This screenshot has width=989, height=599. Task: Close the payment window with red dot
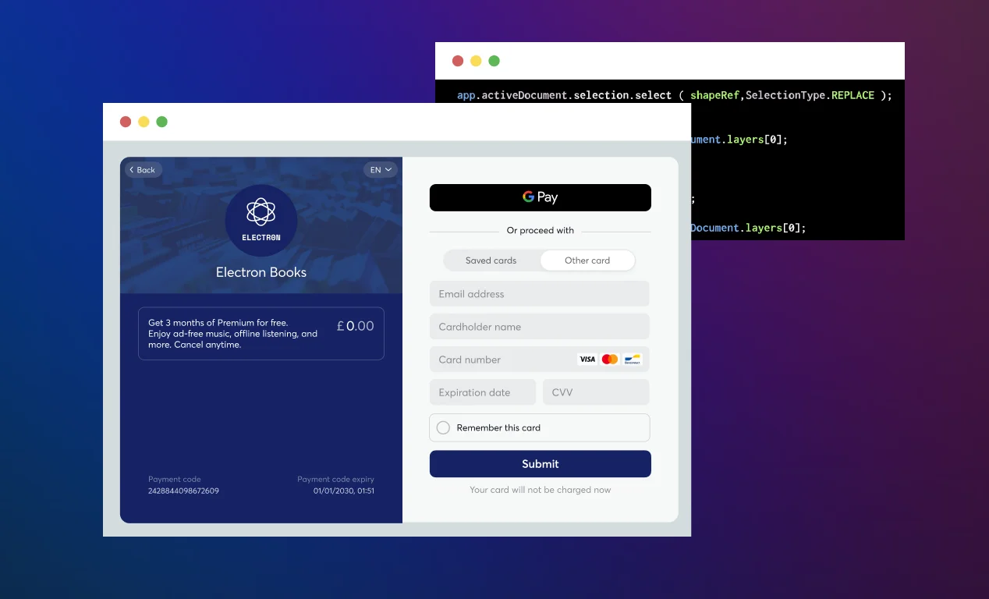(126, 122)
